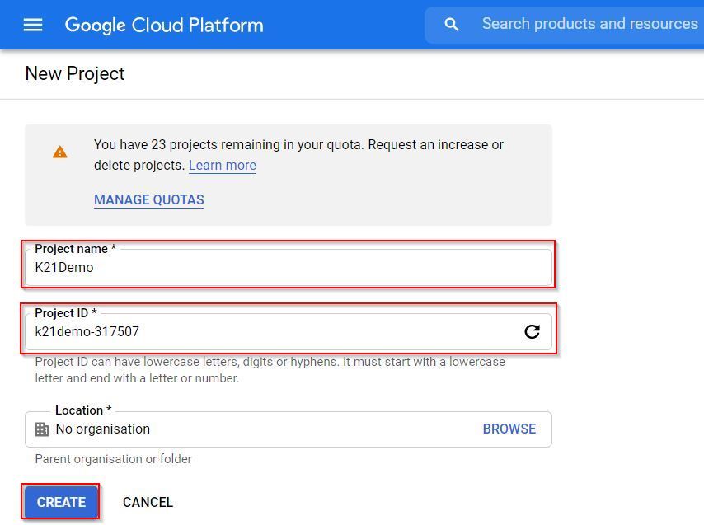Click the refresh icon for Project ID
The image size is (704, 525).
pos(532,331)
